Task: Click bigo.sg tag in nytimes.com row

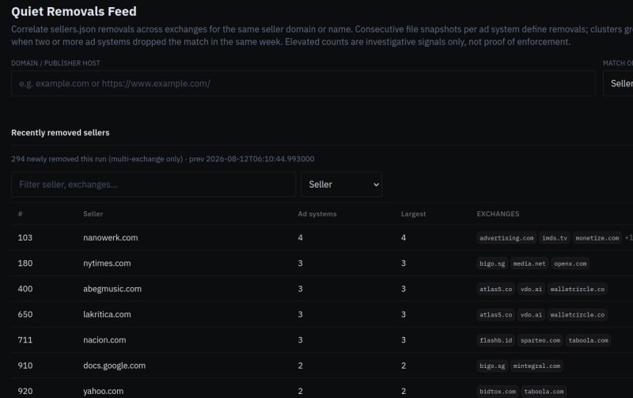Action: click(x=492, y=263)
